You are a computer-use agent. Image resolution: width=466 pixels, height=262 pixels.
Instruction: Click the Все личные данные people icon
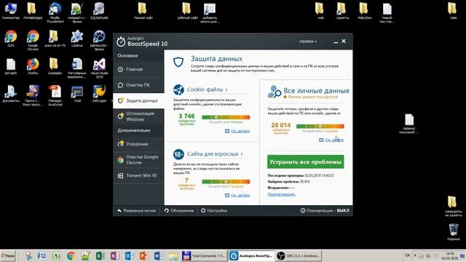pyautogui.click(x=274, y=92)
